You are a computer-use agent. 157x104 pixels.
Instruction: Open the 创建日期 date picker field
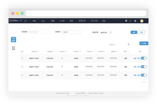(106, 33)
